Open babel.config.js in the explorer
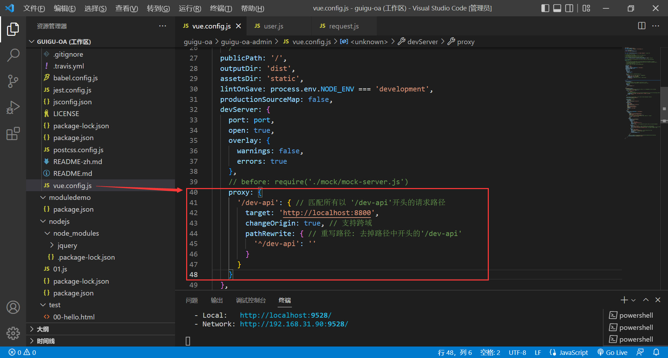This screenshot has height=358, width=668. 75,78
